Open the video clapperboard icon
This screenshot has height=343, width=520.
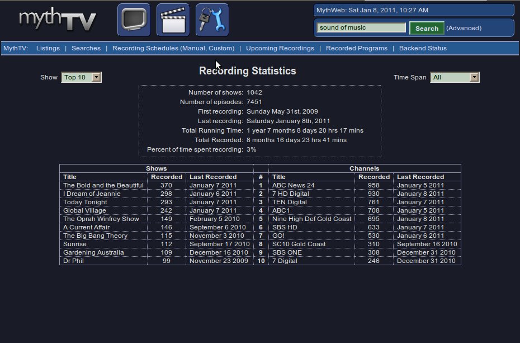173,20
